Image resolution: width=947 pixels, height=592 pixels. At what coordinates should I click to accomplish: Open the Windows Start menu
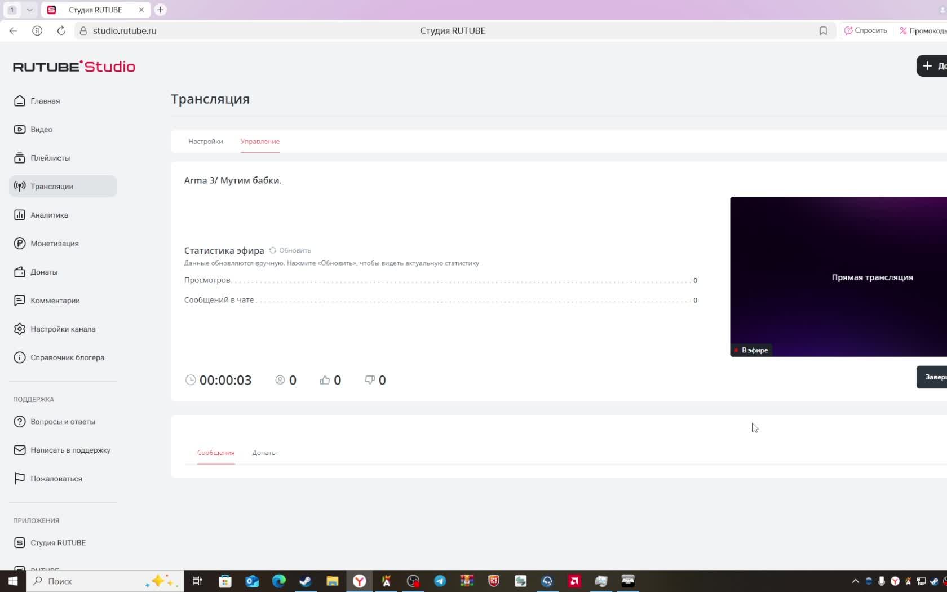[x=13, y=581]
